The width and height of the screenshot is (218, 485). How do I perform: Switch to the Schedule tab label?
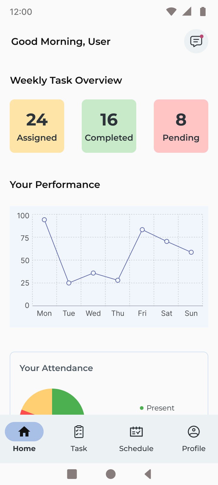click(136, 449)
